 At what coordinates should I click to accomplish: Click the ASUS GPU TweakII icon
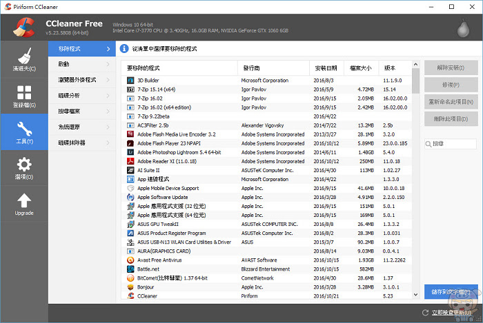130,224
